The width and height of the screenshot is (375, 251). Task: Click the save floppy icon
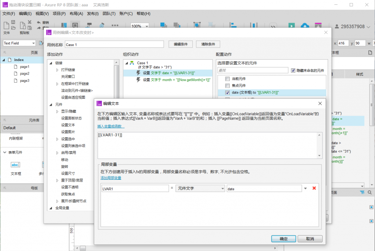pyautogui.click(x=14, y=22)
